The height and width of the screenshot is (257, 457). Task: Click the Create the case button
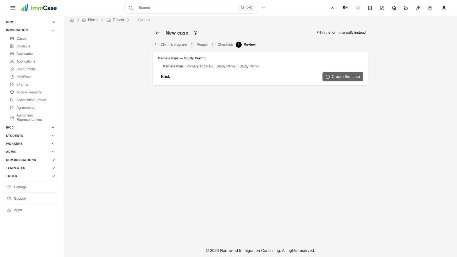(x=343, y=77)
